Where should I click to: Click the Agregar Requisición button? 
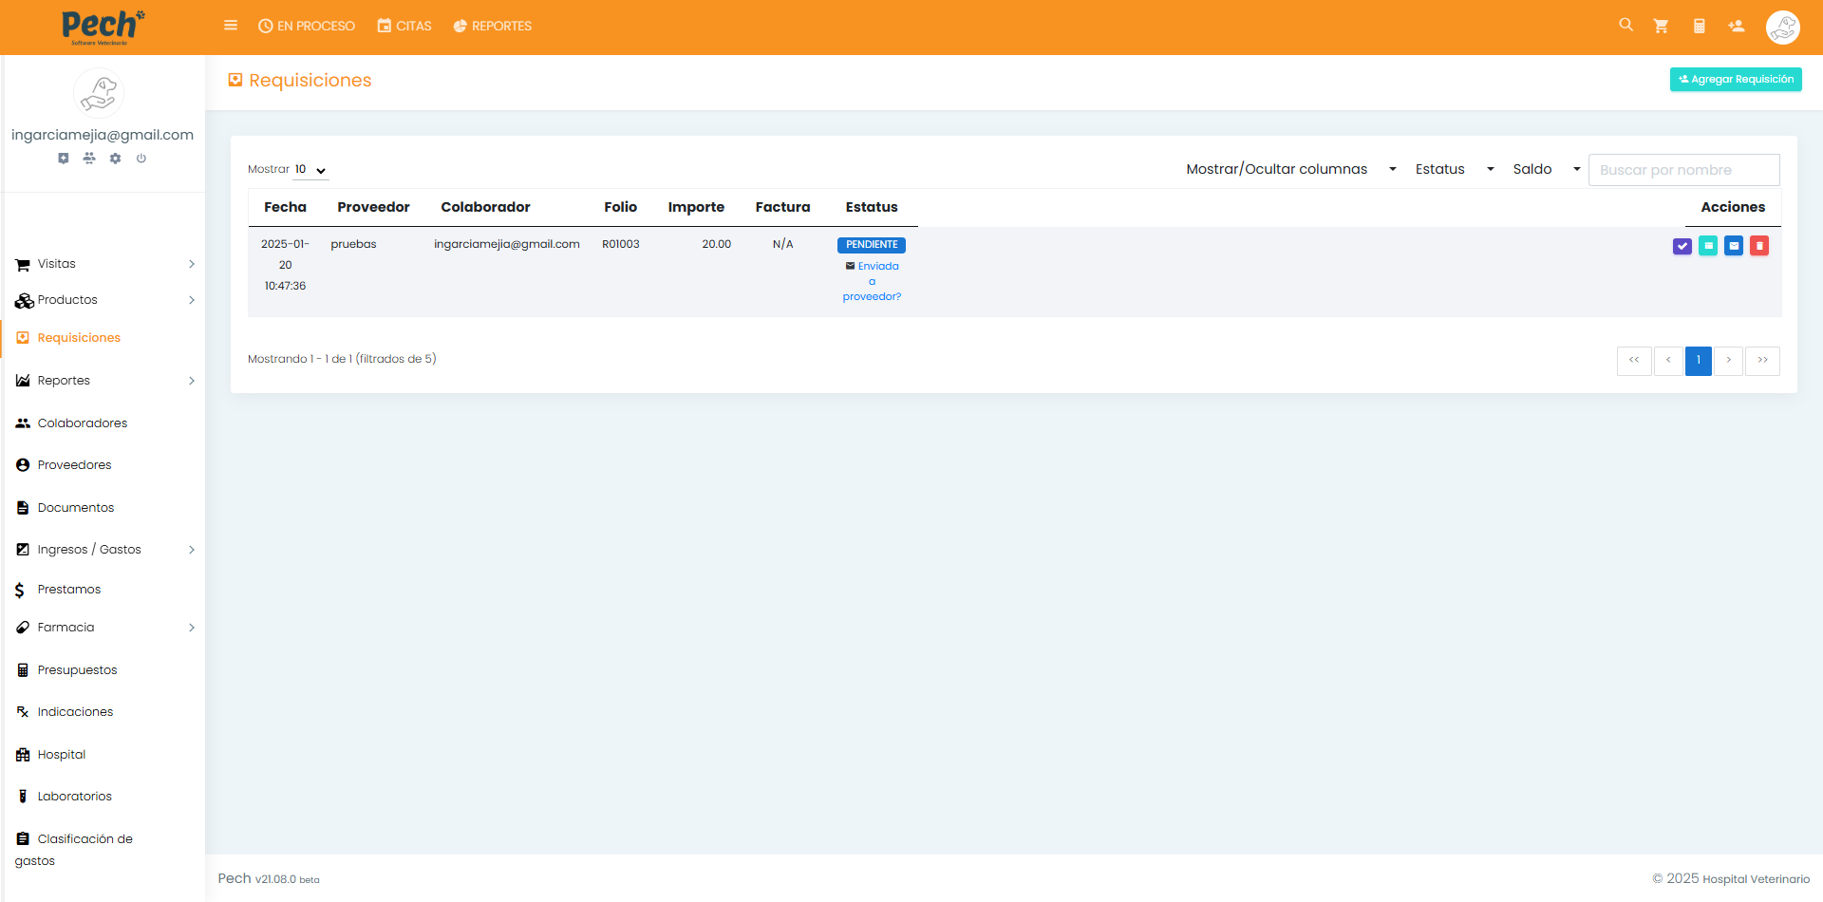(1735, 80)
